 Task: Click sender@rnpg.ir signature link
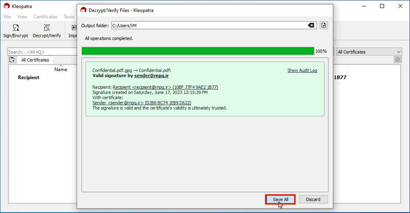(151, 76)
